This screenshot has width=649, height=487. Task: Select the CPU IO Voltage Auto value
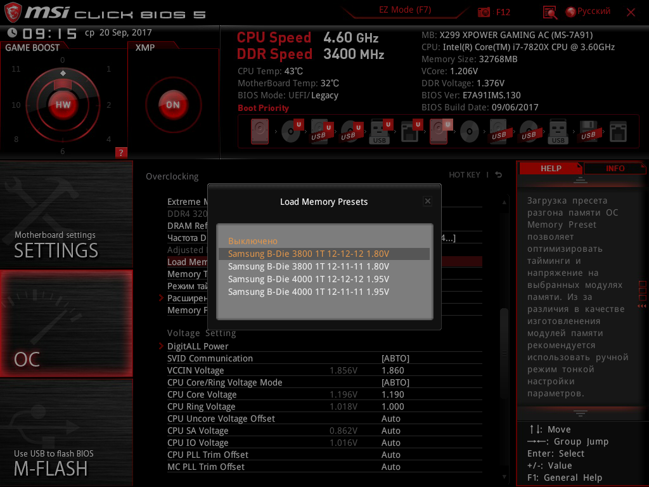click(x=390, y=442)
